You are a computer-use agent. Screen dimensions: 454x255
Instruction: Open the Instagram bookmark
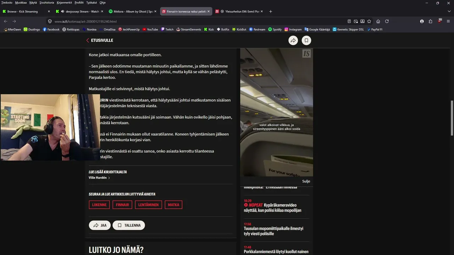point(293,29)
